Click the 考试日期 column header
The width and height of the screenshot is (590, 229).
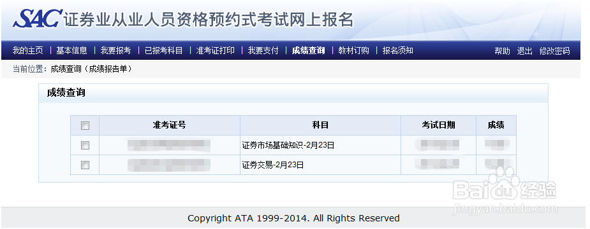(x=438, y=125)
